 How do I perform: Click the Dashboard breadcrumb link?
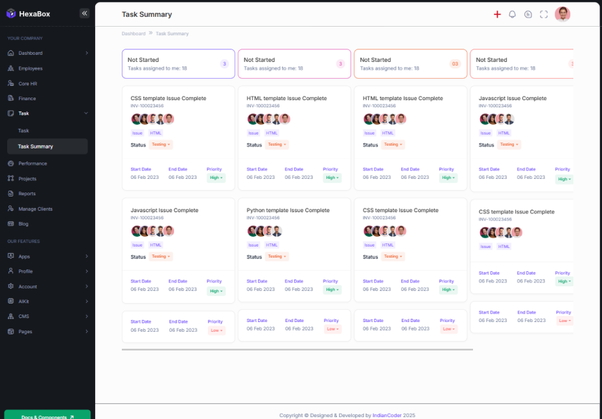coord(134,33)
